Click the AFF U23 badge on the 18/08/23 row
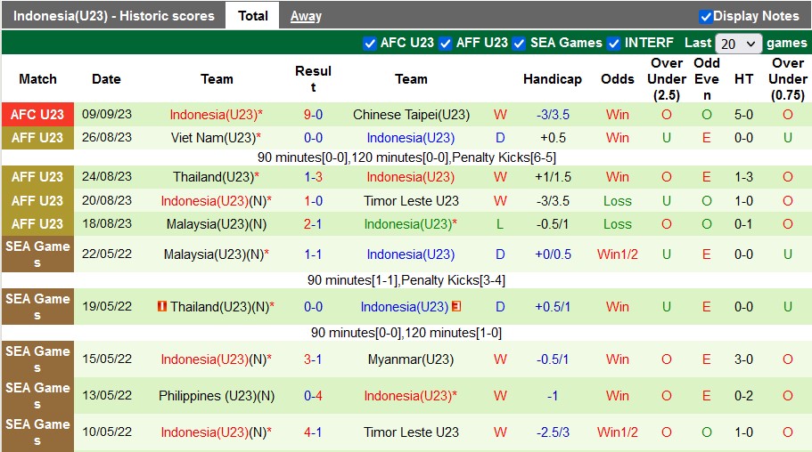The image size is (812, 452). (x=37, y=224)
